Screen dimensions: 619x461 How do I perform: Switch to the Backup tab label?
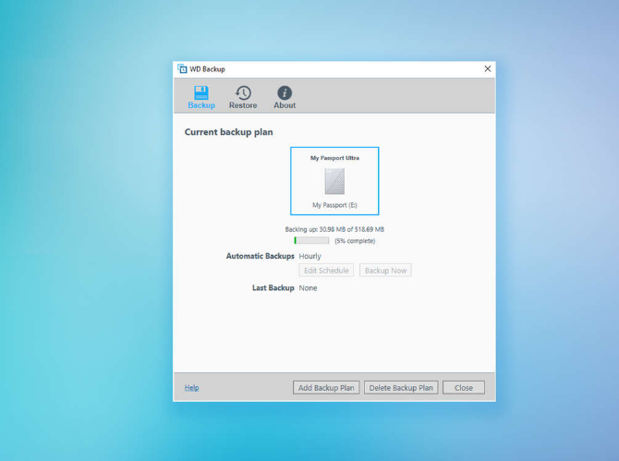click(x=201, y=105)
